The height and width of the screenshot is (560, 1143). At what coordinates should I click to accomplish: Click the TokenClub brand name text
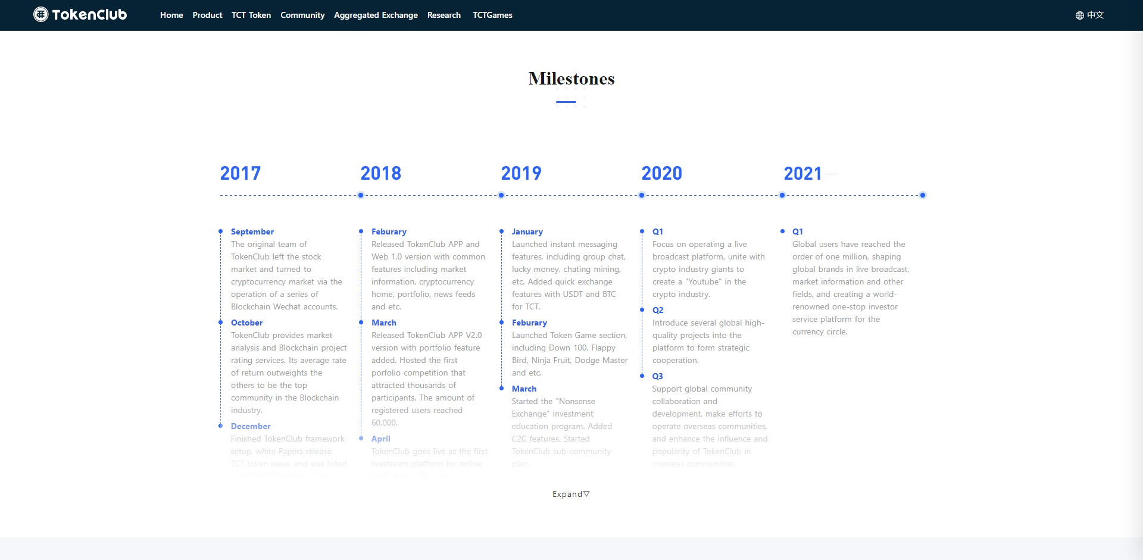pos(89,15)
